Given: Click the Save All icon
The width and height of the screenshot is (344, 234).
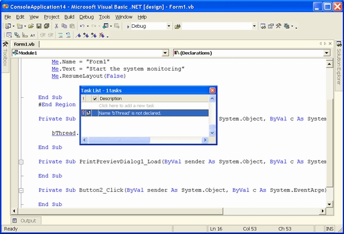Looking at the screenshot, I should (46, 26).
